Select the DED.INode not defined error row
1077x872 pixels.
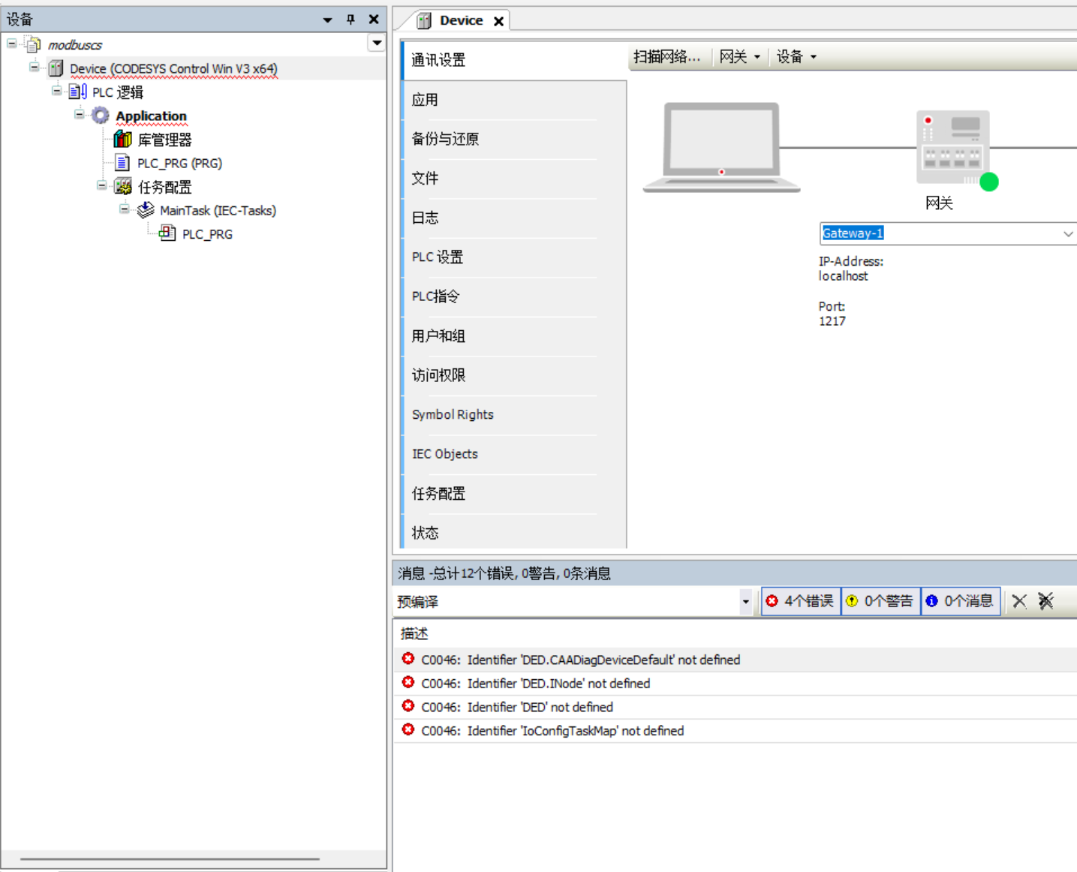[x=558, y=684]
